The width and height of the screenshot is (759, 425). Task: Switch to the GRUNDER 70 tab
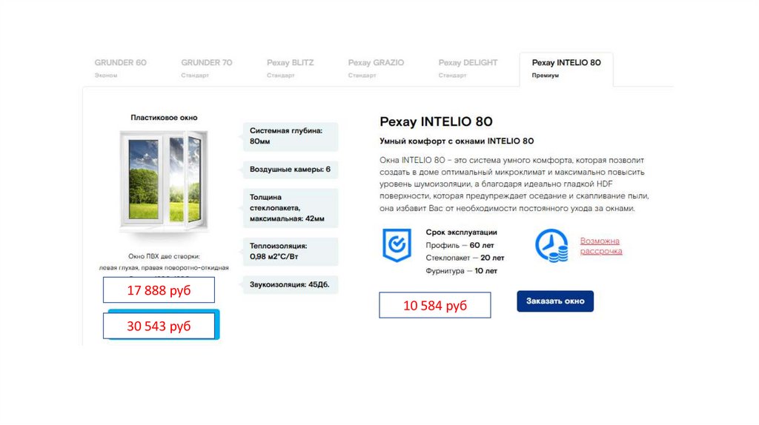tap(207, 68)
